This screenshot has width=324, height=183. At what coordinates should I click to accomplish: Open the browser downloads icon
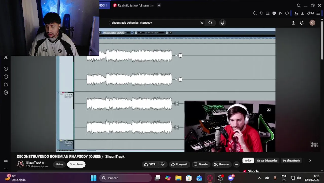coord(302,13)
